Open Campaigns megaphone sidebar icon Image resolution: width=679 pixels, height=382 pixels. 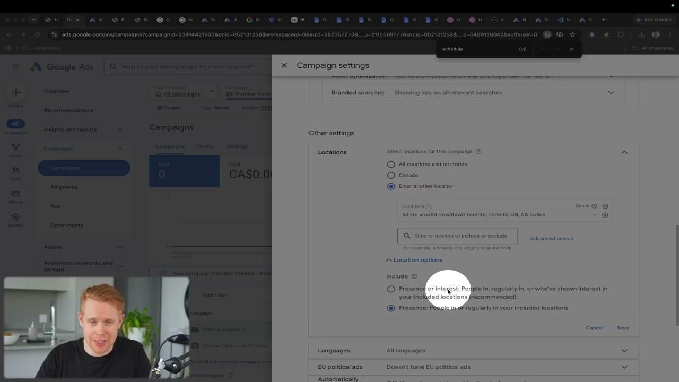pyautogui.click(x=15, y=124)
